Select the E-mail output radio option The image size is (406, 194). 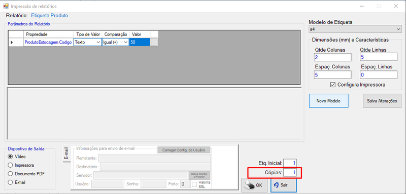point(10,182)
